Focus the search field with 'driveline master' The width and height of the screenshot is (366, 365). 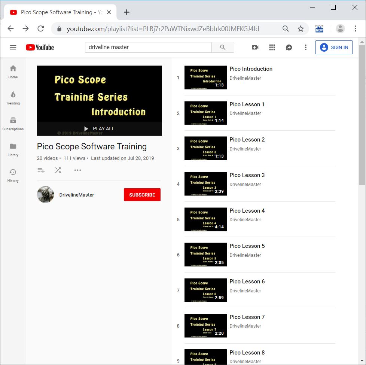[148, 48]
